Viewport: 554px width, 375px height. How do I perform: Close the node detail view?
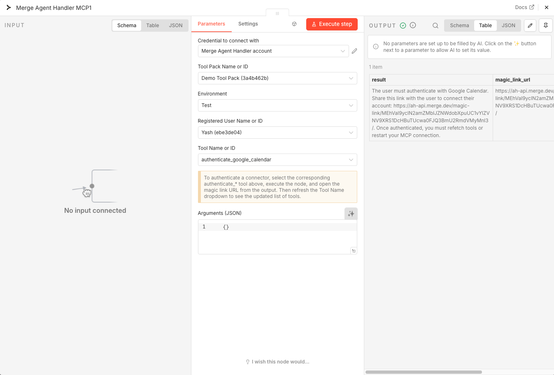coord(546,7)
